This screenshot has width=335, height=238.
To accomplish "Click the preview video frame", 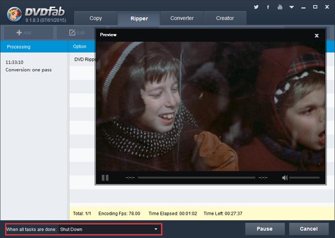I will (211, 106).
